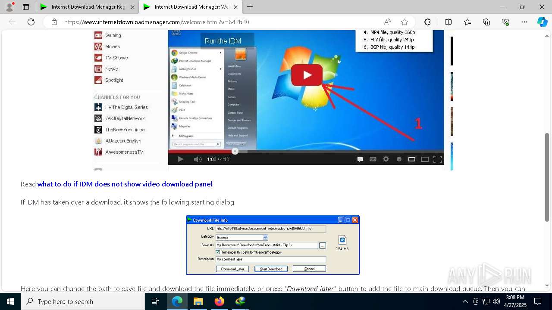This screenshot has height=310, width=552.
Task: Open the Favorites list
Action: (x=467, y=22)
